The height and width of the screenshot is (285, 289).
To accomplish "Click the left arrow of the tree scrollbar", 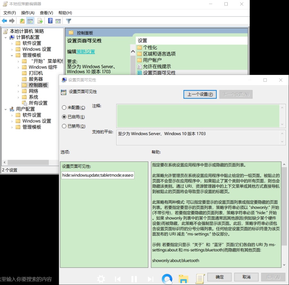I will point(4,162).
